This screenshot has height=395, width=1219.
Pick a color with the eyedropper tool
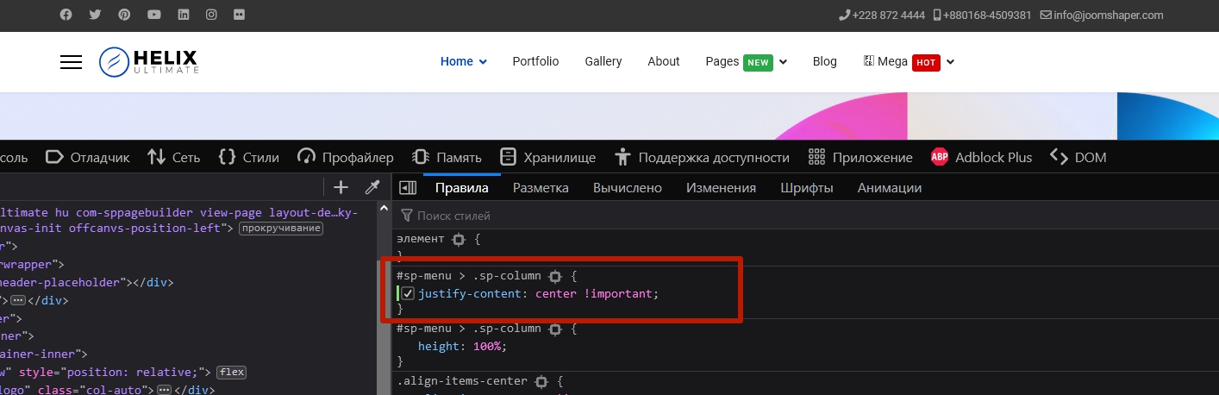(x=372, y=188)
